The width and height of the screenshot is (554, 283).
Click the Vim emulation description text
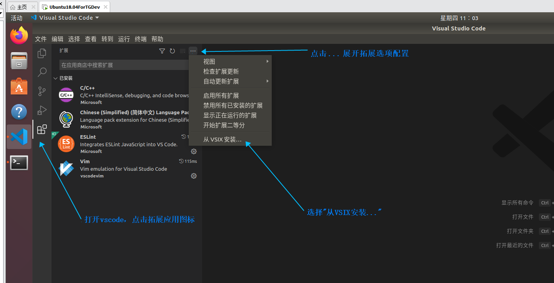click(124, 169)
